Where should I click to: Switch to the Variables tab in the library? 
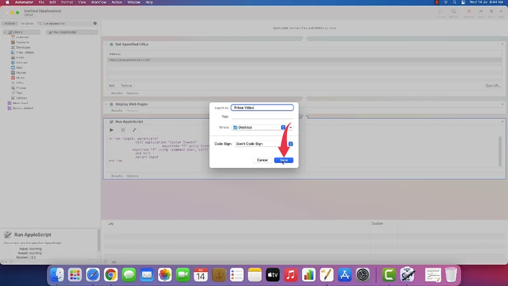point(26,23)
